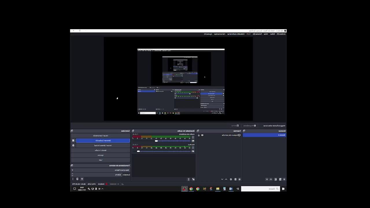
Task: Open the Mic/Aux three-dot options menu
Action: [193, 147]
